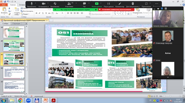The image size is (185, 103).
Task: Mute the microphone in Zoom toolbar
Action: (x=32, y=5)
